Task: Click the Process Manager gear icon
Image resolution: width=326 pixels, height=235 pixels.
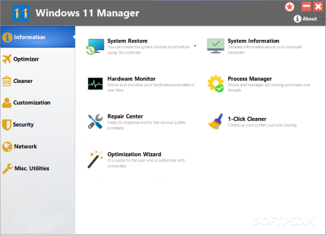Action: coord(216,84)
